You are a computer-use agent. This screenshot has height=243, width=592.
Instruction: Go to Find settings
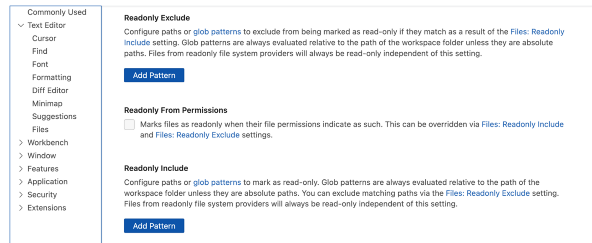coord(40,51)
